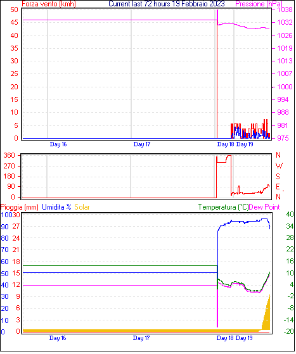
Task: Select the 1007 pressure axis value
Action: point(285,73)
